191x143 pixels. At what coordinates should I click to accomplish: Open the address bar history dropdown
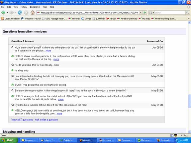click(141, 13)
